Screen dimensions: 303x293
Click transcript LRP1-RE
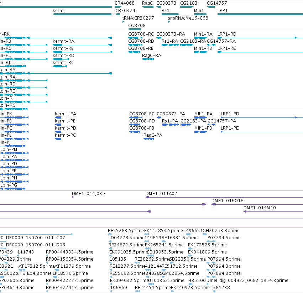(226, 48)
